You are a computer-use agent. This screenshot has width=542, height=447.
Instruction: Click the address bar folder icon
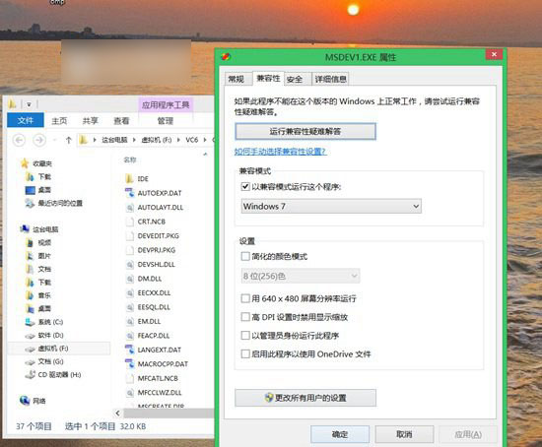tap(84, 140)
